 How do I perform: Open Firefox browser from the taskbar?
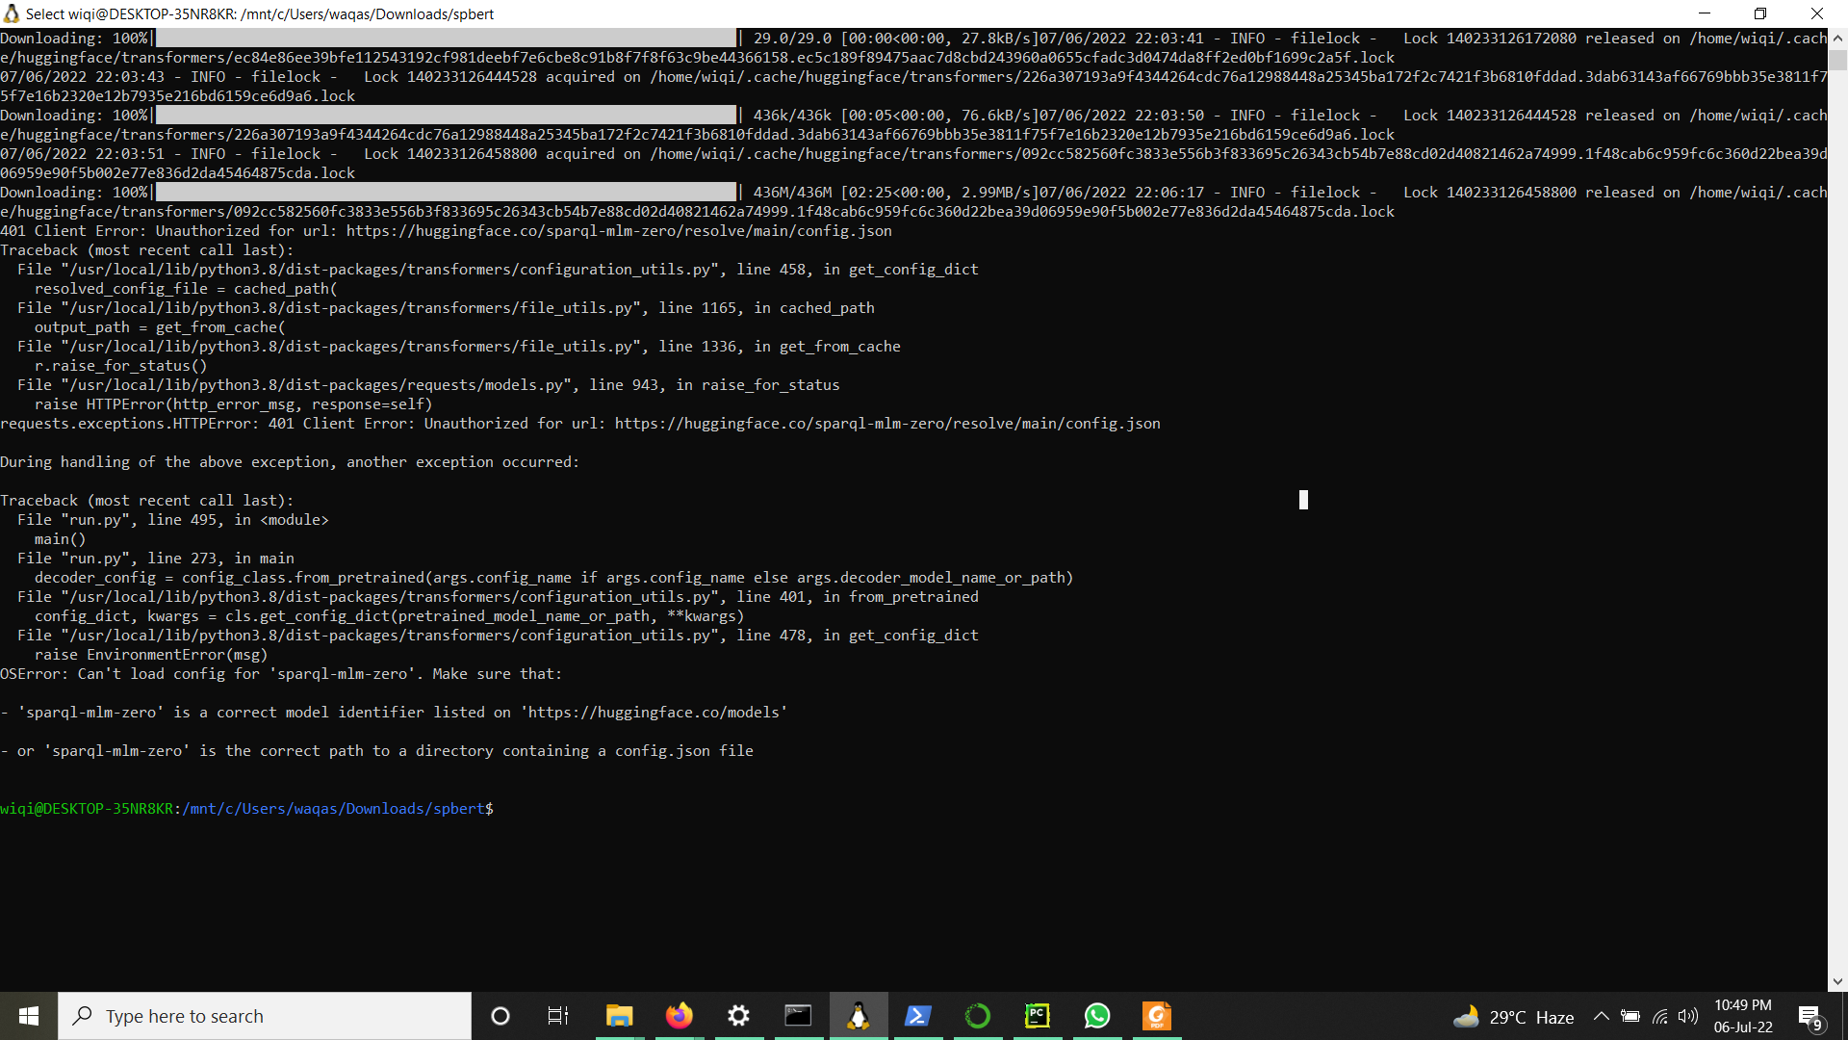[679, 1016]
